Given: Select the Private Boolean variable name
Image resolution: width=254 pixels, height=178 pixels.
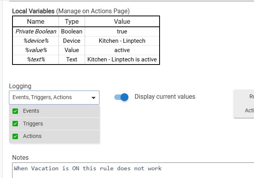Looking at the screenshot, I should tap(36, 31).
